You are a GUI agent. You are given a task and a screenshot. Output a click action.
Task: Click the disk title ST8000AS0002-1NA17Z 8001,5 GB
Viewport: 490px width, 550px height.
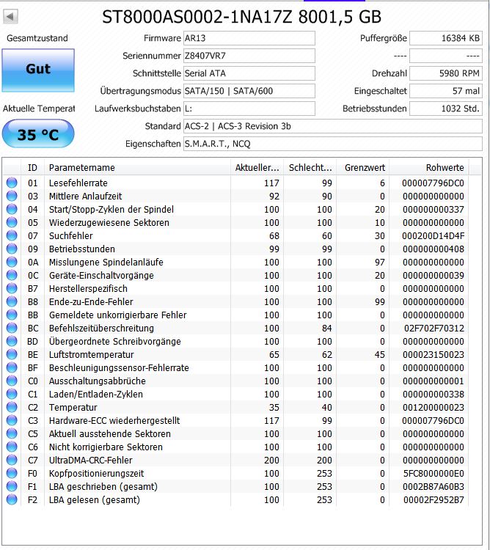click(241, 16)
